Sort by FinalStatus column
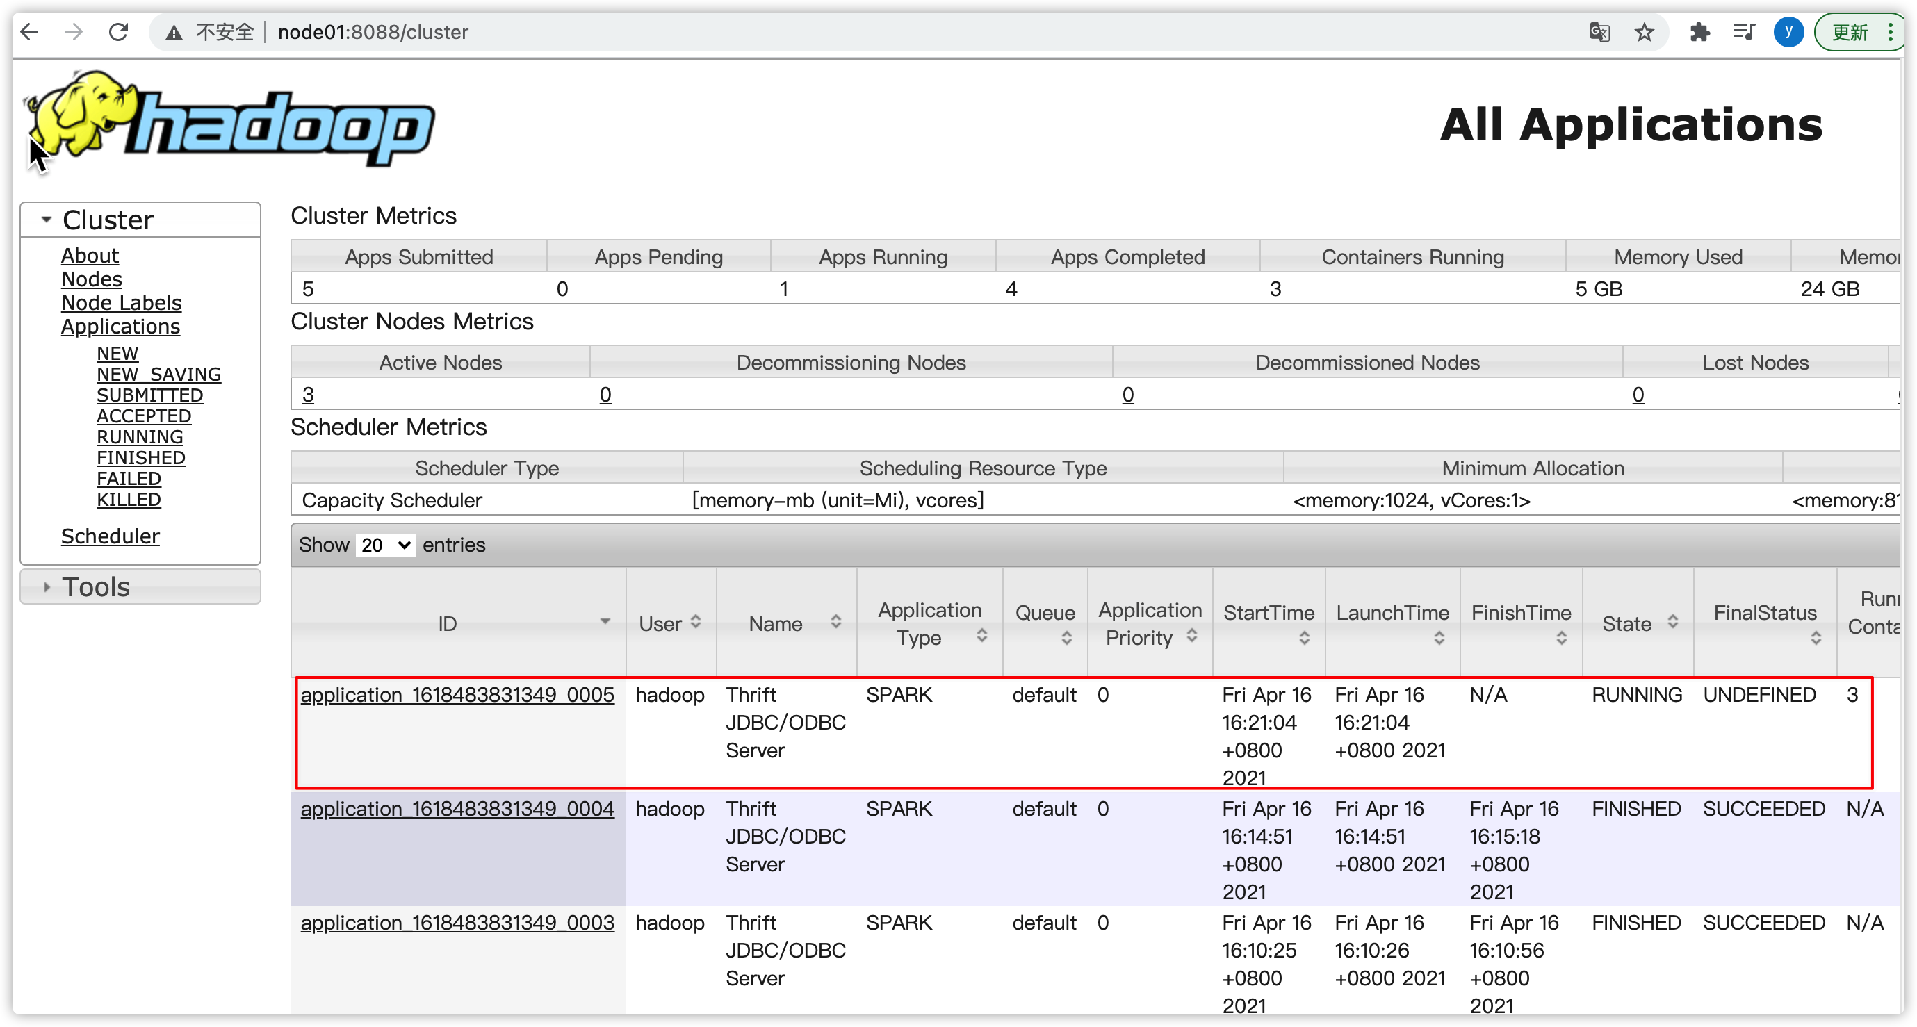Viewport: 1917px width, 1027px height. coord(1765,623)
